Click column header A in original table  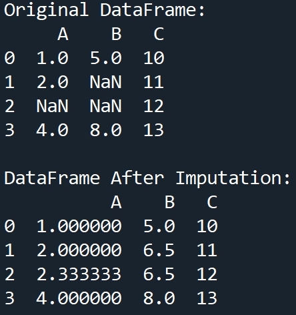coord(63,34)
